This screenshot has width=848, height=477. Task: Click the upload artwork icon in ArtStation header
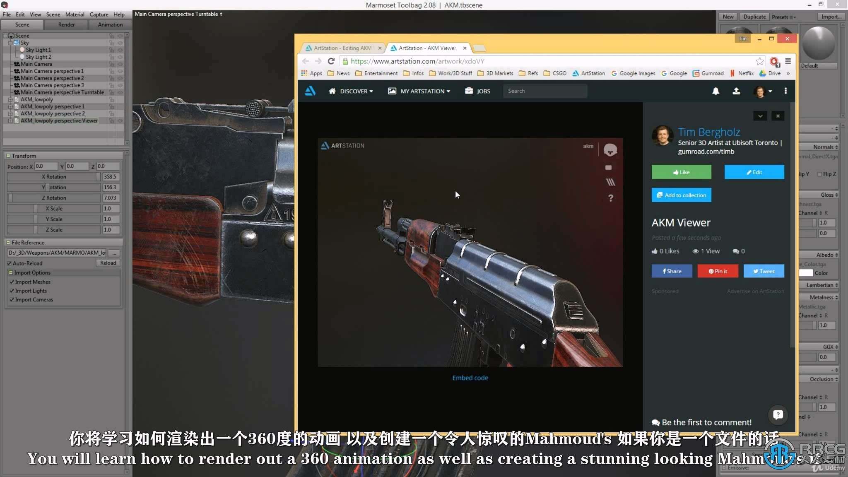pyautogui.click(x=736, y=91)
